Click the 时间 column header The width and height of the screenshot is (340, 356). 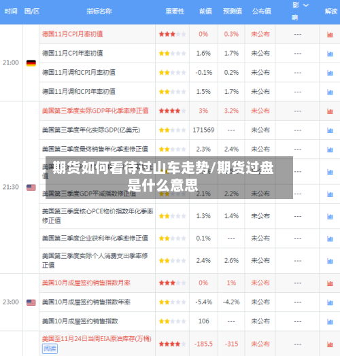[11, 11]
